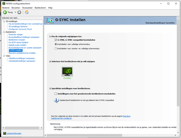The width and height of the screenshot is (181, 138).
Task: Click task tree horizontal scrollbar left arrow
Action: (x=3, y=128)
